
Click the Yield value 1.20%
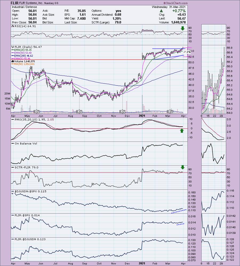[x=117, y=19]
